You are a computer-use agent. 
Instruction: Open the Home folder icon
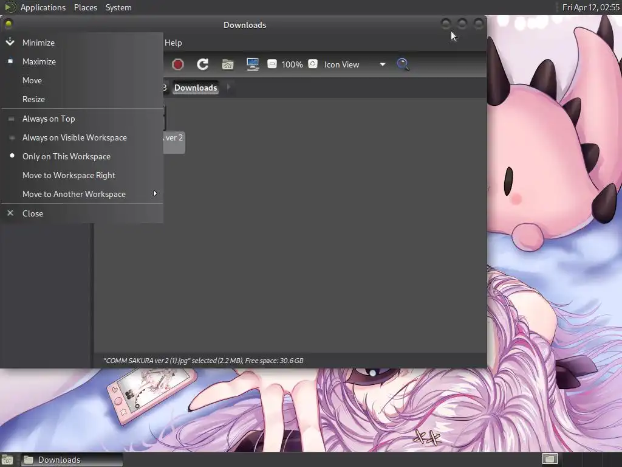click(x=228, y=64)
